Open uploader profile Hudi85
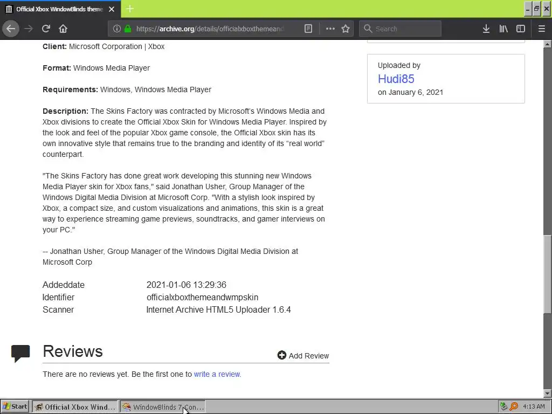This screenshot has width=552, height=414. coord(396,79)
